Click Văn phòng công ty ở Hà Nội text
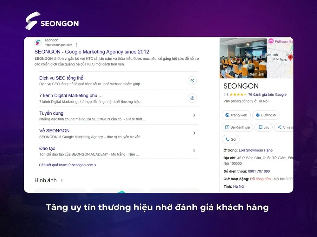Screen dimensions: 317x237 (x=246, y=101)
